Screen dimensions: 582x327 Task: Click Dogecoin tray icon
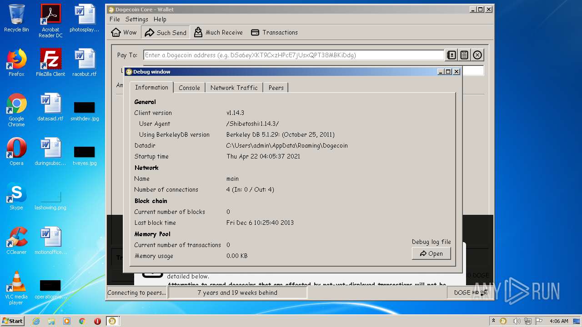503,321
